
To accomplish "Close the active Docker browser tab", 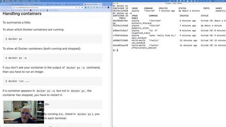I will pos(101,4).
